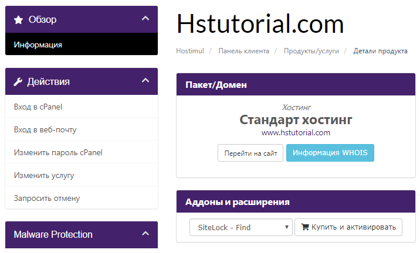The height and width of the screenshot is (253, 420).
Task: Choose Изменить пароль cPanel
Action: (58, 153)
